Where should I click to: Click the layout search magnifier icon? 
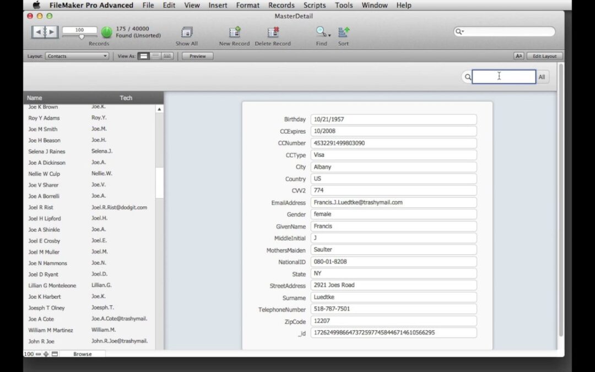click(x=468, y=77)
